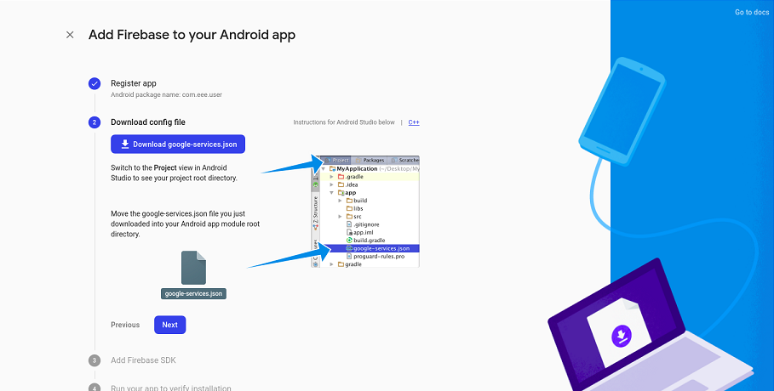Screen dimensions: 774x391
Task: Click the Download config file heading
Action: 148,122
